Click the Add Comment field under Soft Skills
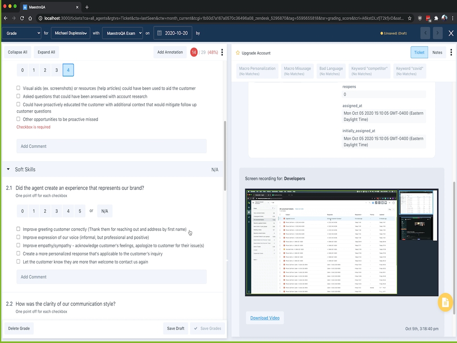 111,277
